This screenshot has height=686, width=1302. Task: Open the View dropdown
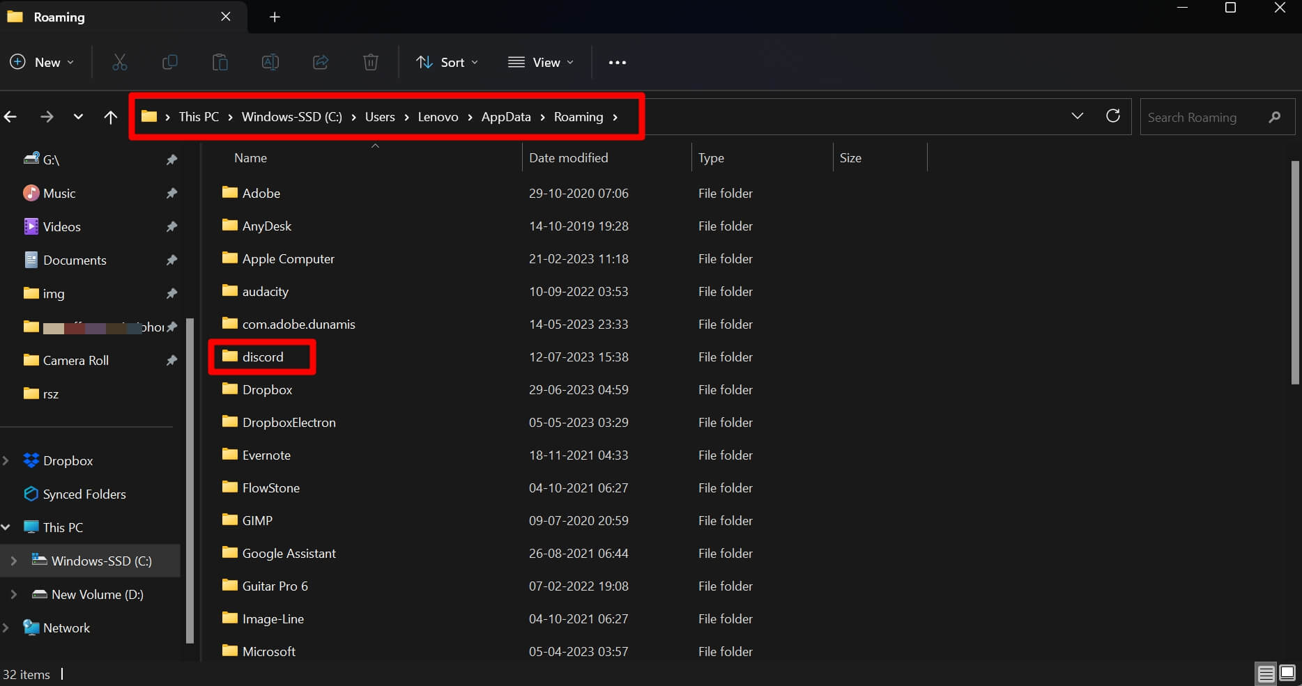[541, 62]
